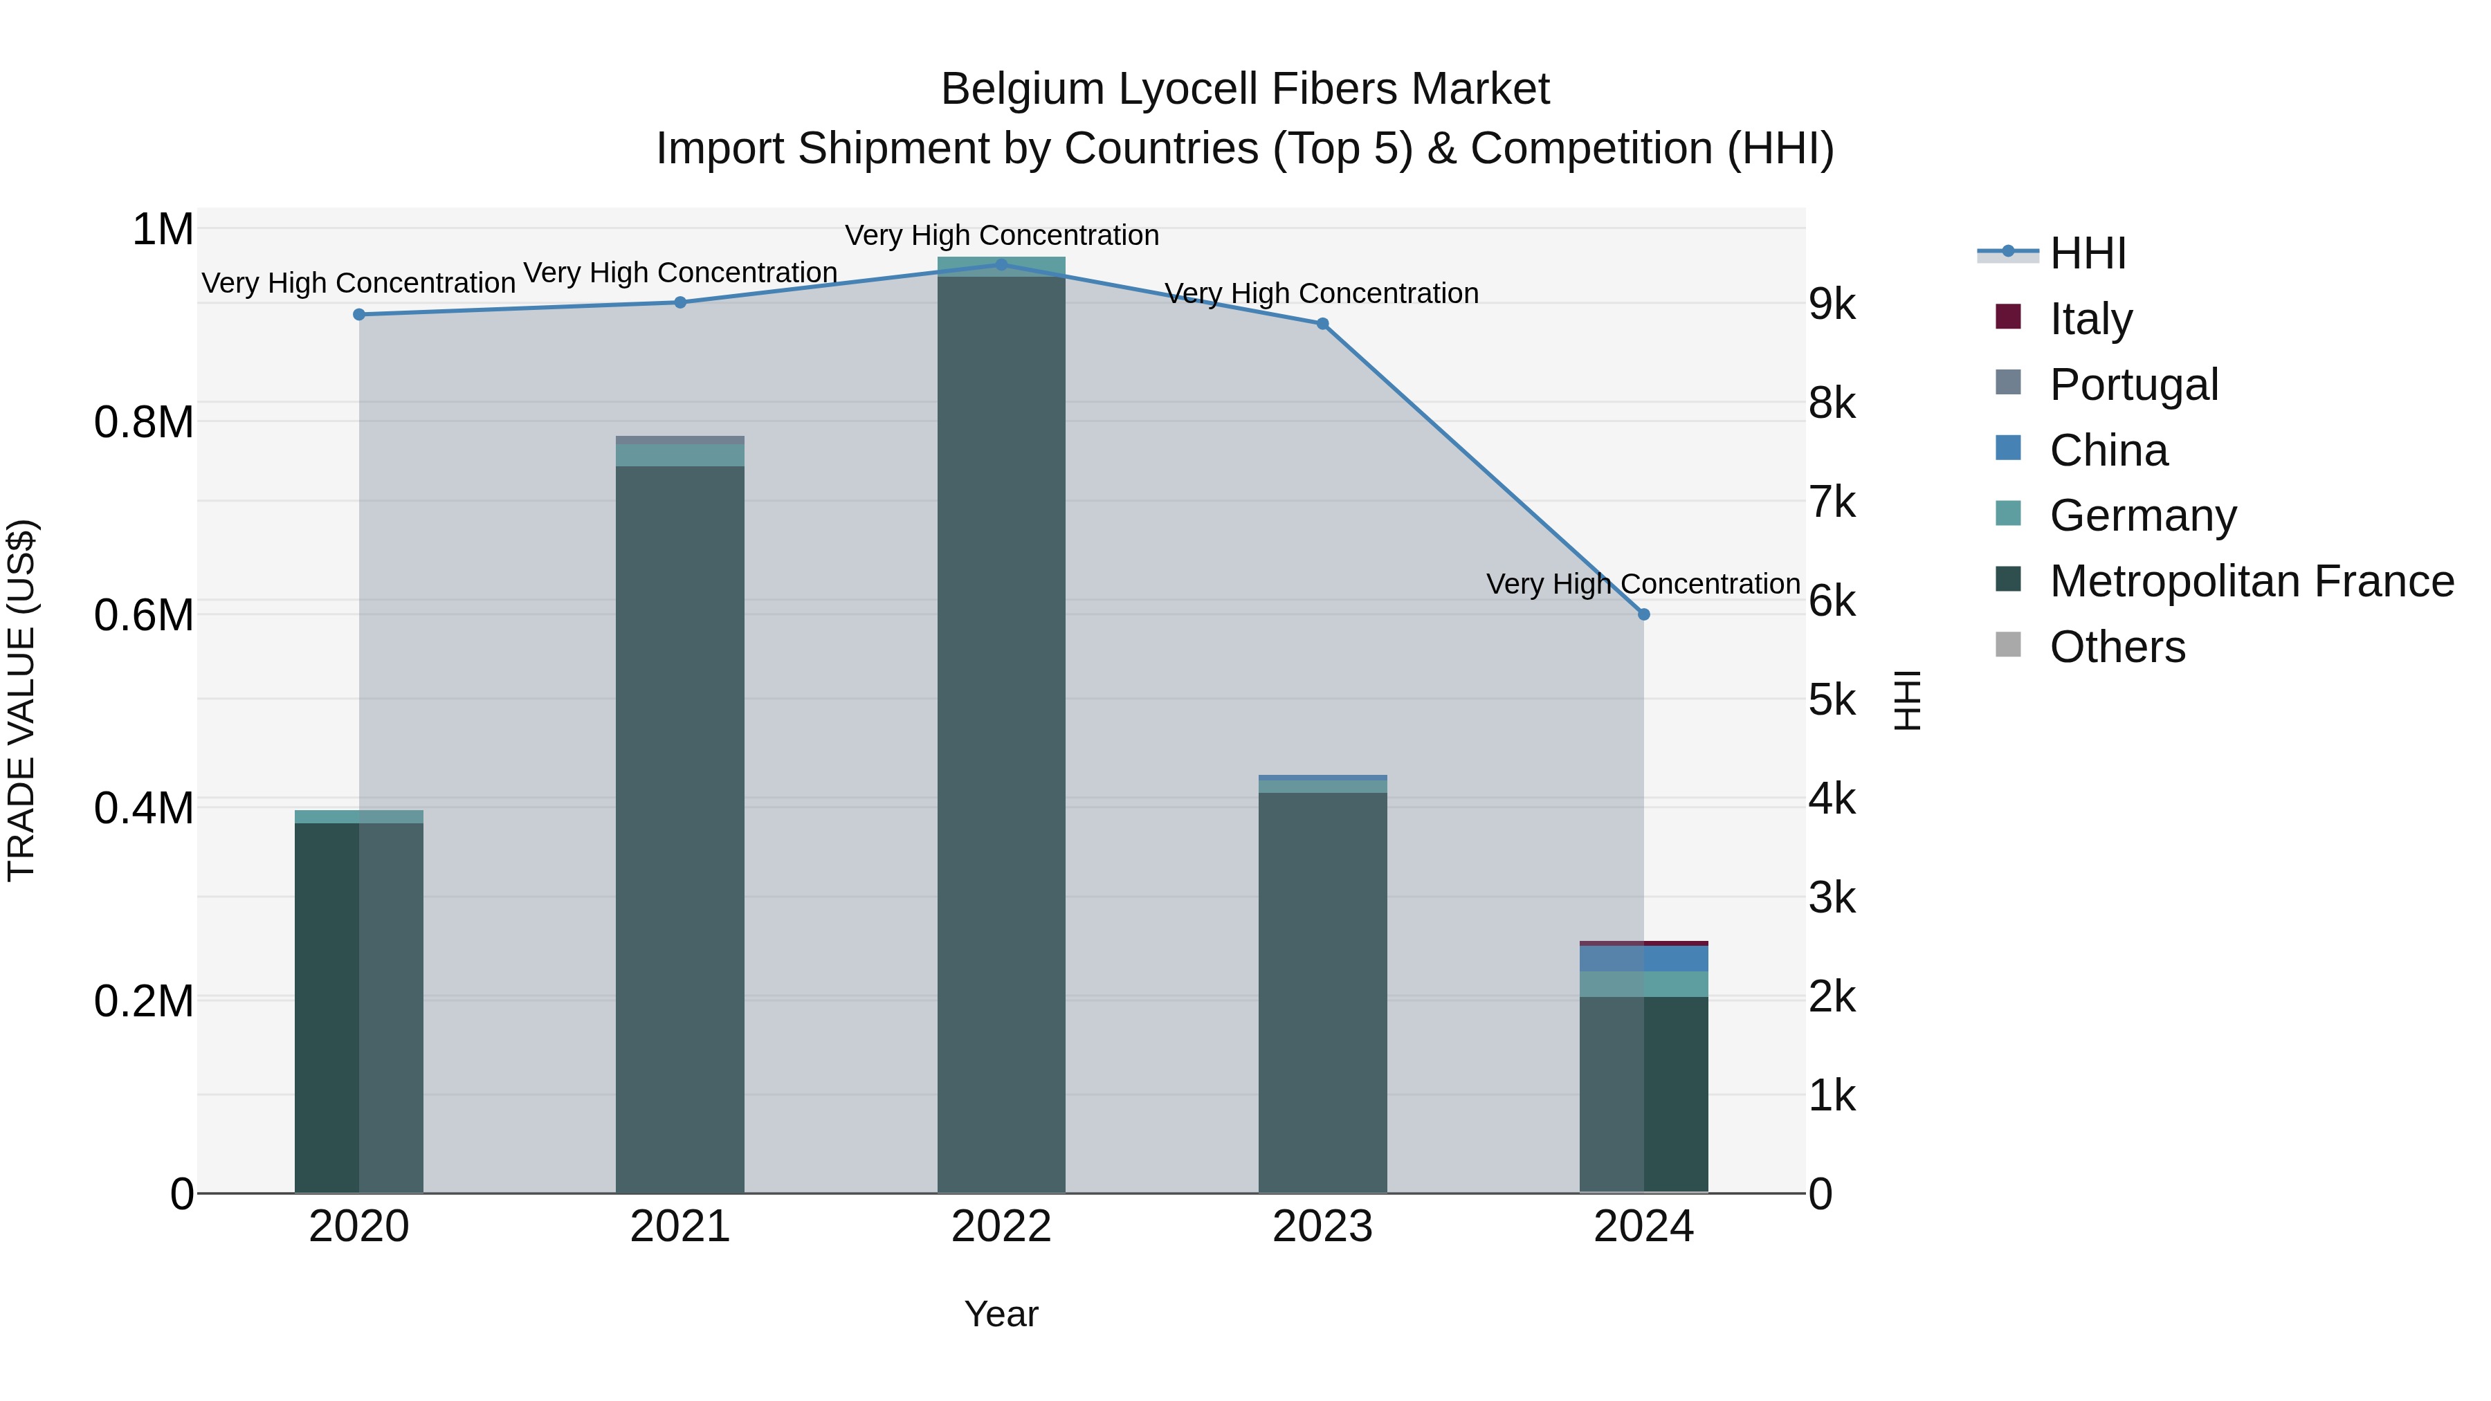Click the 2020 Metropolitan France bar

tap(358, 1007)
